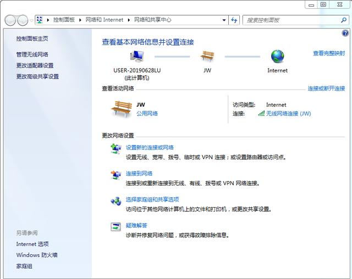Click the control panel icon in address bar
This screenshot has height=279, width=352.
click(40, 20)
